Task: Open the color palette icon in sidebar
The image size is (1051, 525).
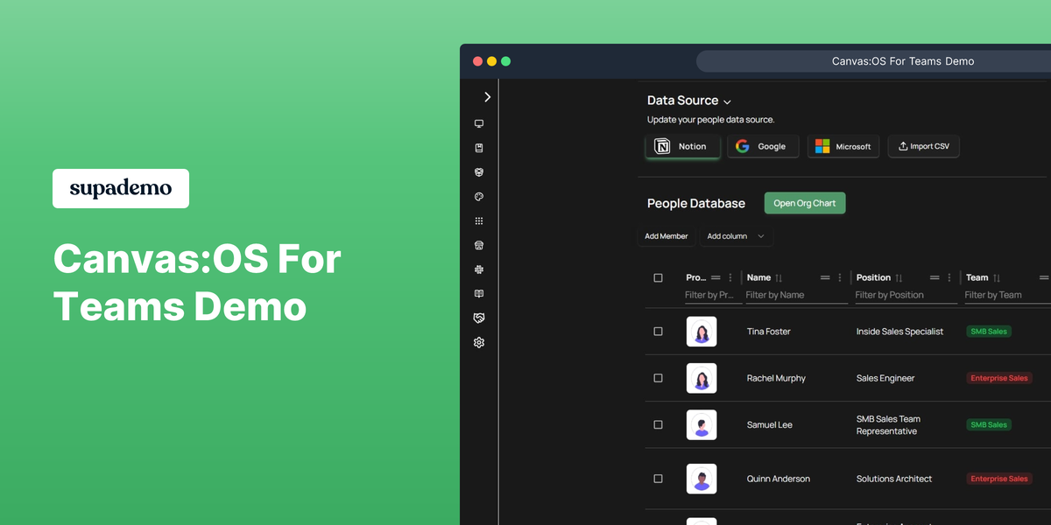Action: [x=479, y=197]
